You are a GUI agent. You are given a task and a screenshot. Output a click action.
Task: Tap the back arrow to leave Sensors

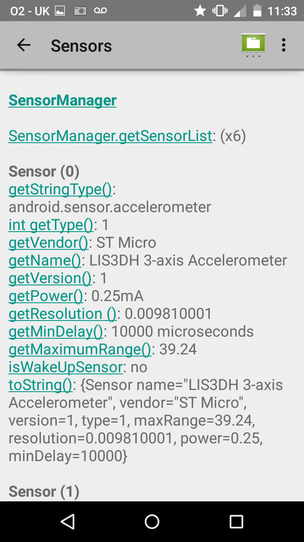click(x=24, y=45)
